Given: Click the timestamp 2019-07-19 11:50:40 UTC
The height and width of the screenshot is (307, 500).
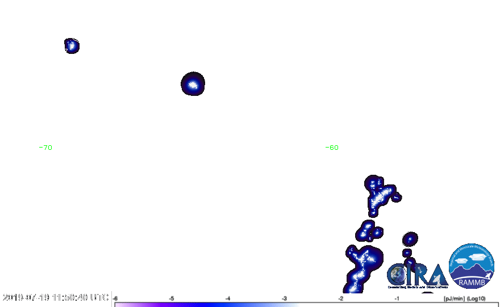Looking at the screenshot, I should click(56, 297).
